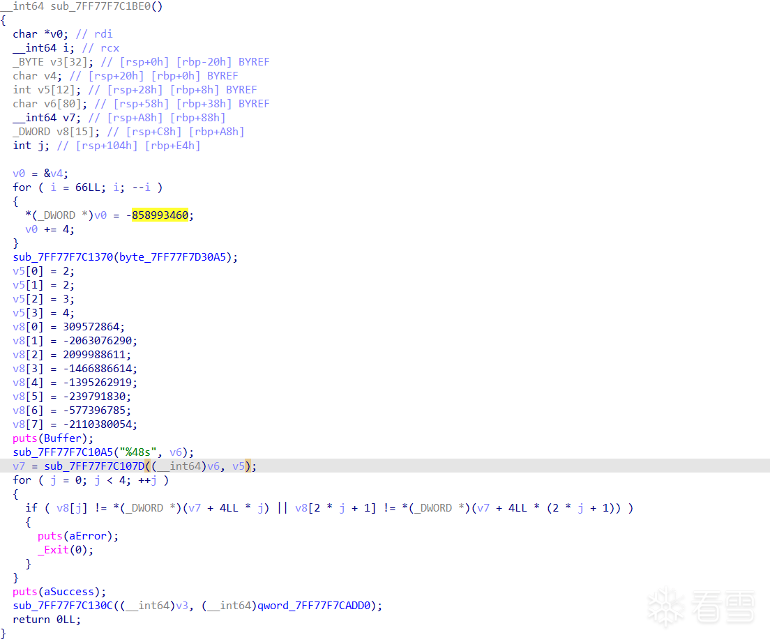The height and width of the screenshot is (644, 770).
Task: Click the function name sub_7FF77F7C1BE0
Action: click(x=100, y=6)
